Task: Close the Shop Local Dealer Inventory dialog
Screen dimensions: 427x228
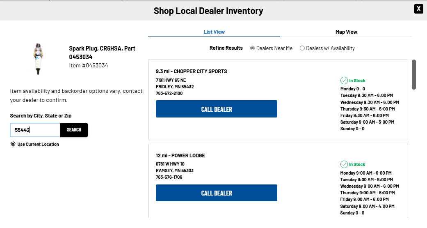Action: 418,9
